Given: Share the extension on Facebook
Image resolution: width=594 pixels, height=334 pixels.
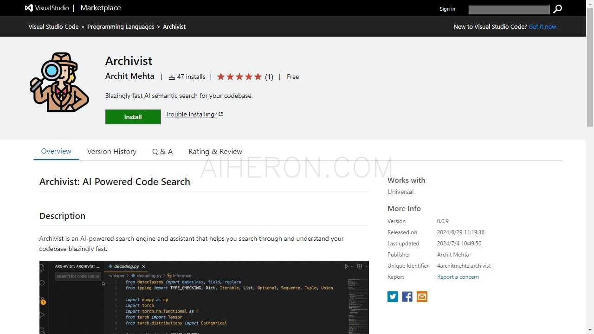Looking at the screenshot, I should click(x=407, y=297).
